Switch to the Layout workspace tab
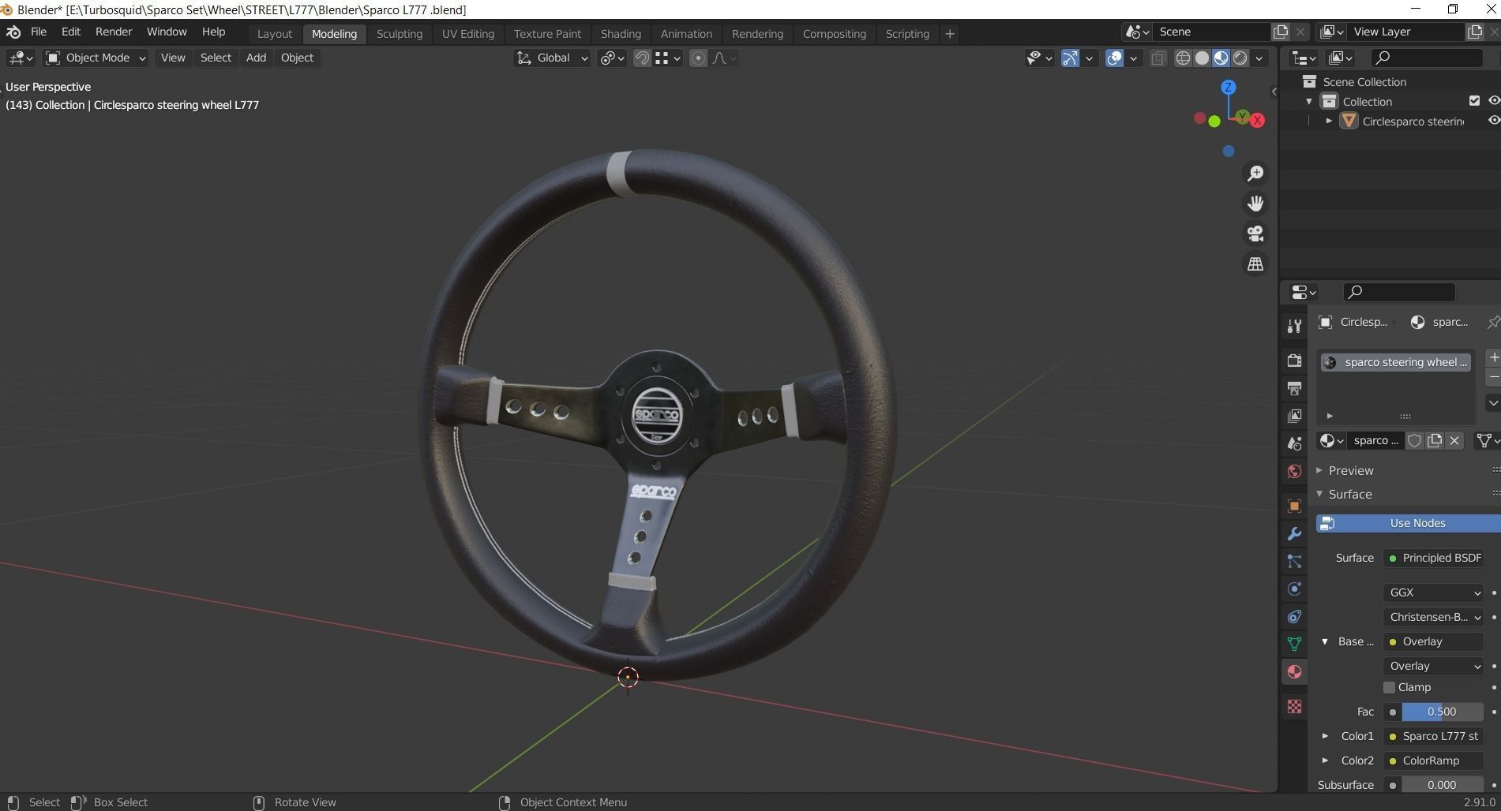 pos(274,34)
